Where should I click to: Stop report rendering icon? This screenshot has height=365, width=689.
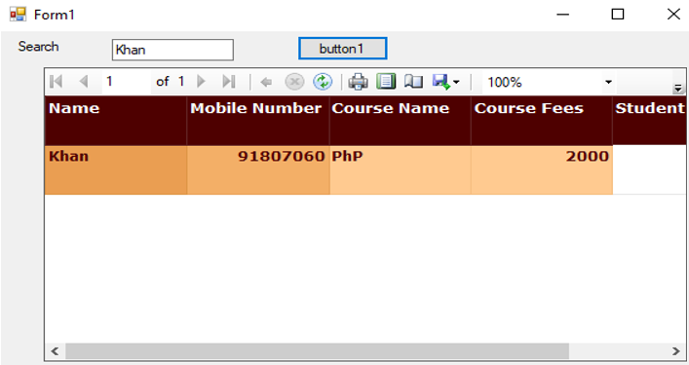coord(294,82)
